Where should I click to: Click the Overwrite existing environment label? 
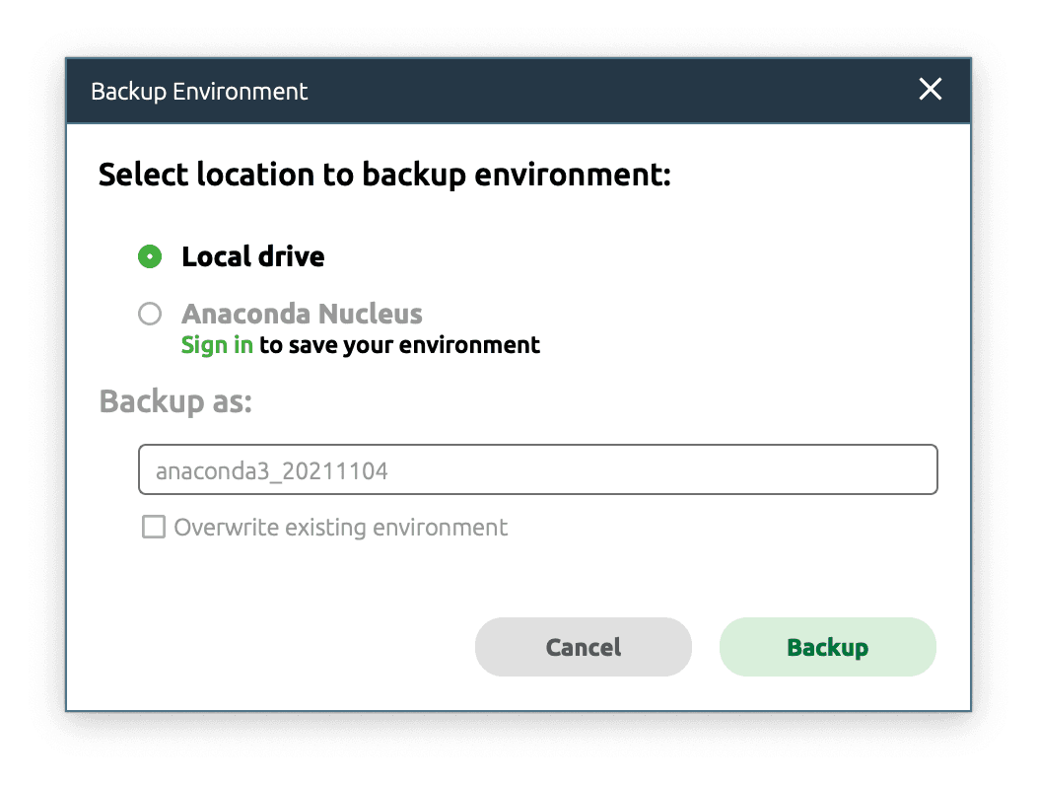(341, 528)
